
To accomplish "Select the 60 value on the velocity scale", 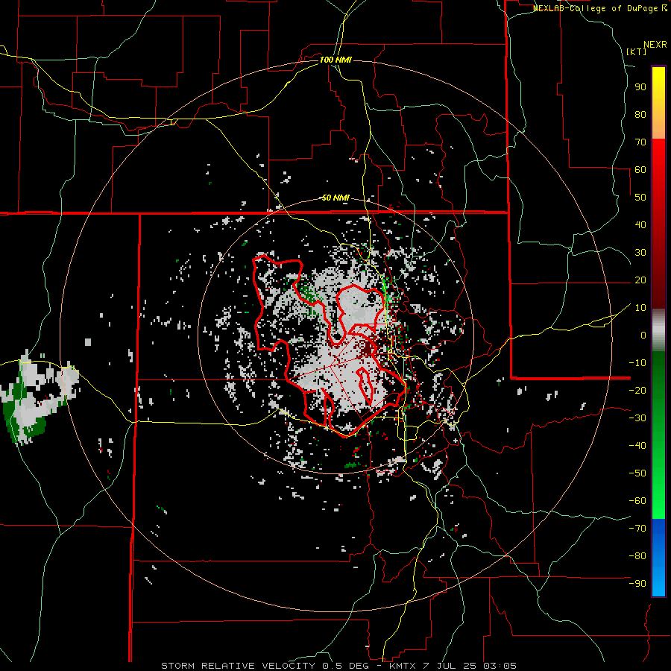I will click(640, 170).
